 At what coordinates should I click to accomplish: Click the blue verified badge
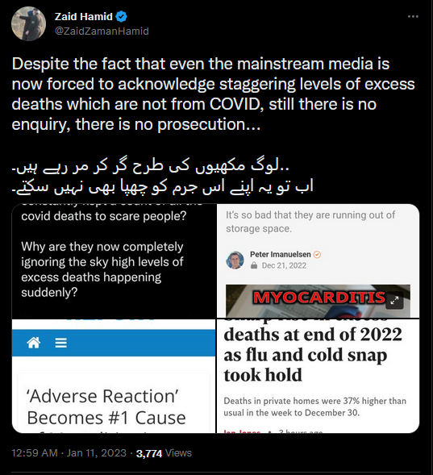122,16
